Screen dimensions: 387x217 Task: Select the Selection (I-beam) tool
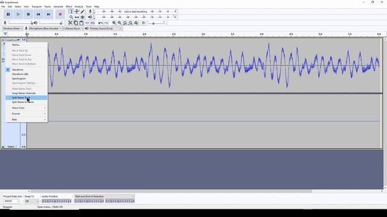[x=71, y=11]
